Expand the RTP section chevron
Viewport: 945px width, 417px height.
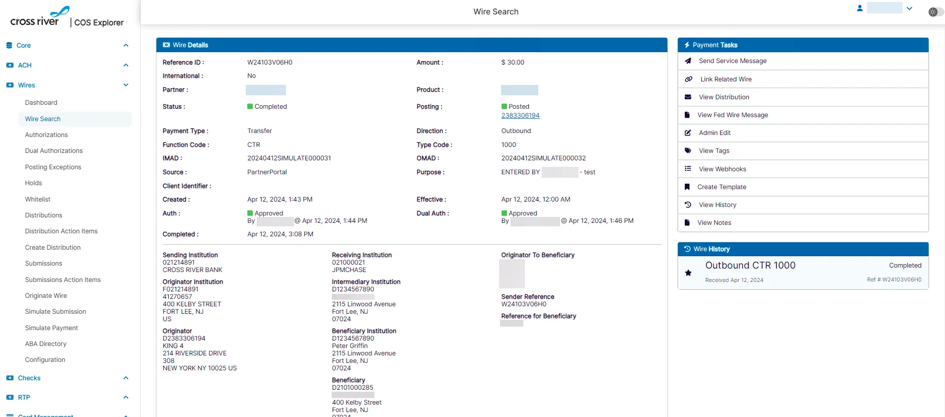[126, 397]
